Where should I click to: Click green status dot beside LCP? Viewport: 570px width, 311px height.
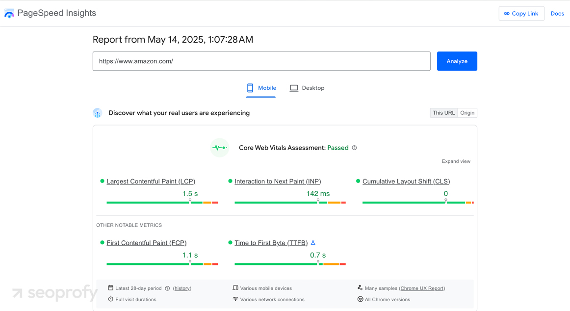point(102,181)
